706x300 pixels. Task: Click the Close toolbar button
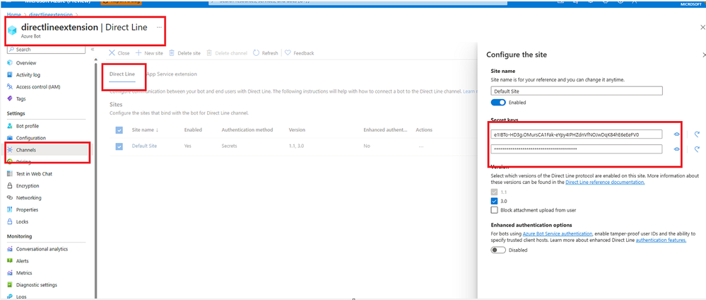point(119,53)
